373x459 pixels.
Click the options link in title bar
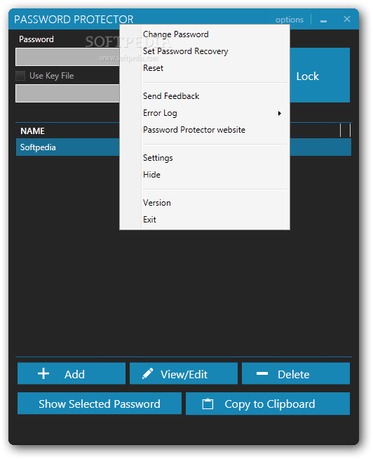pyautogui.click(x=290, y=20)
